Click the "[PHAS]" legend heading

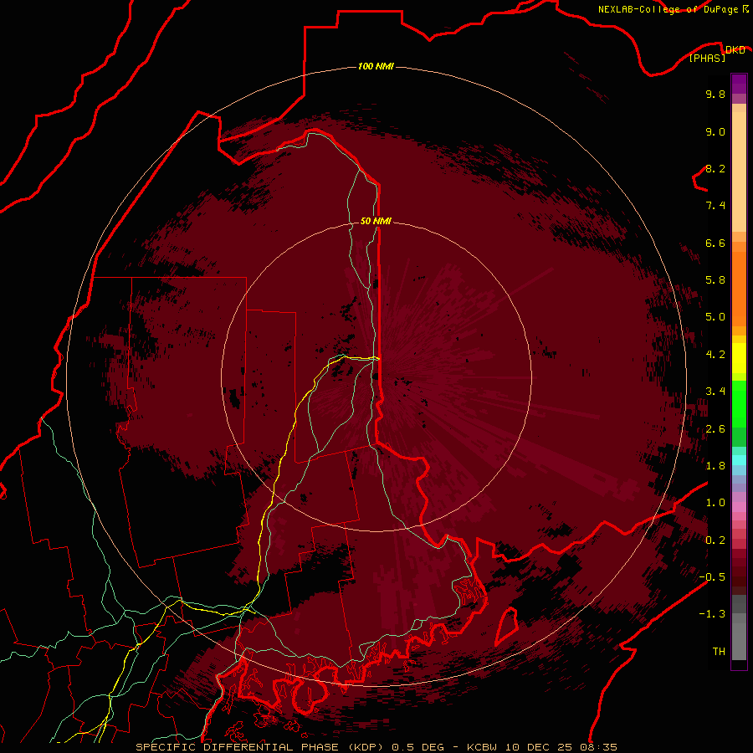[707, 58]
